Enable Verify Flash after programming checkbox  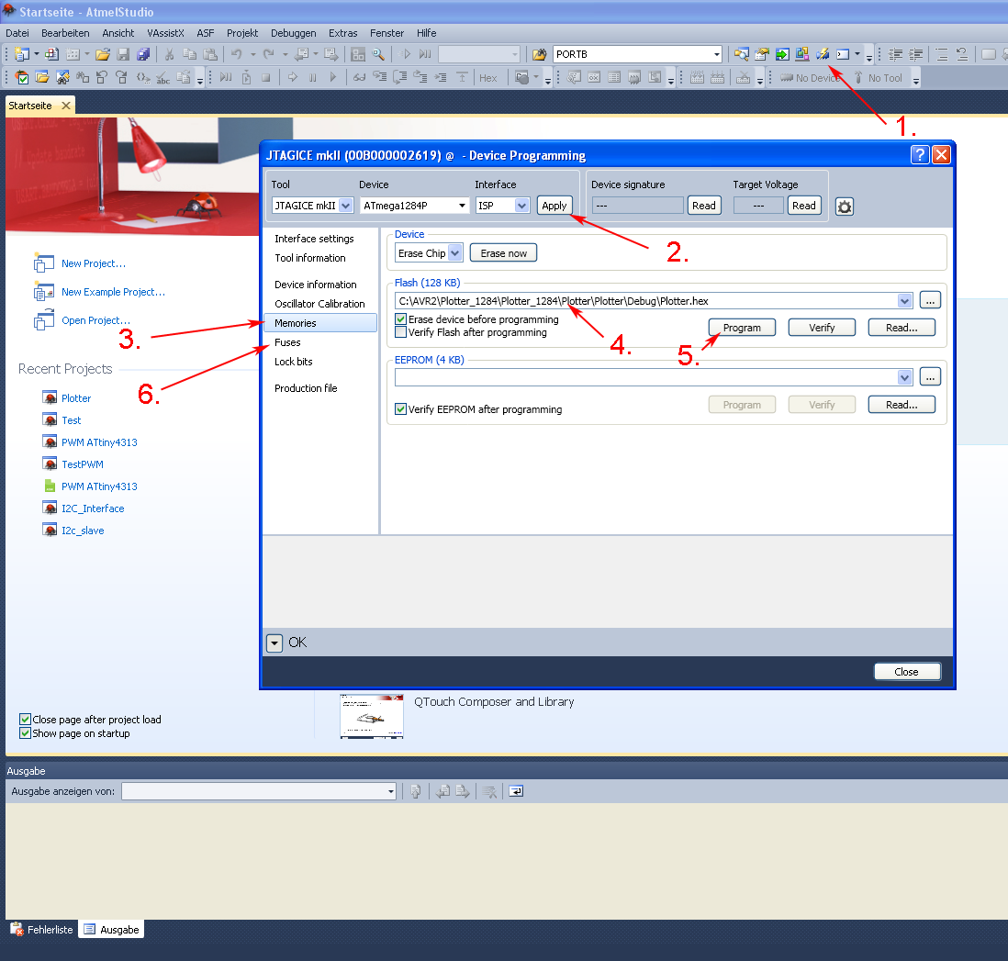pyautogui.click(x=400, y=332)
